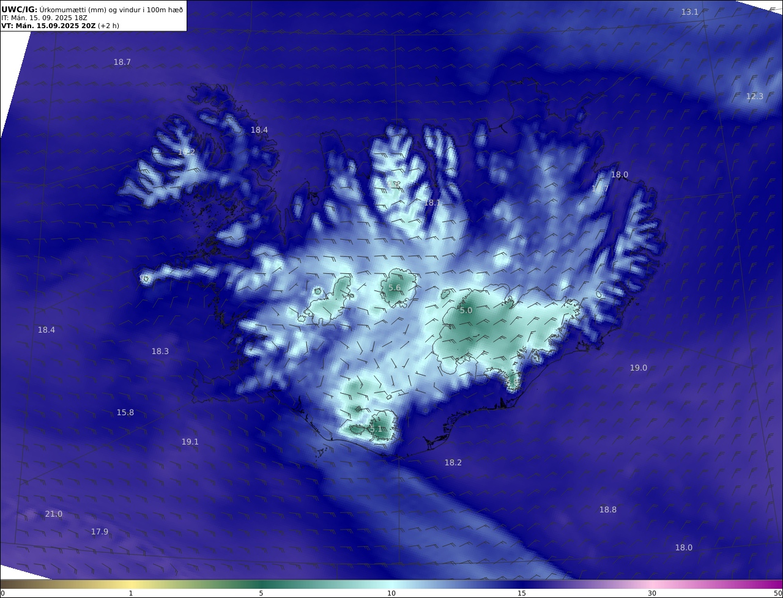Click the colorbar tick label 15
783x598 pixels.
click(522, 593)
